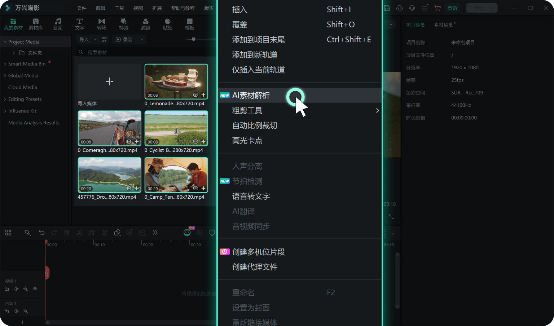Click the redo arrow in timeline toolbar
554x326 pixels.
[x=54, y=233]
